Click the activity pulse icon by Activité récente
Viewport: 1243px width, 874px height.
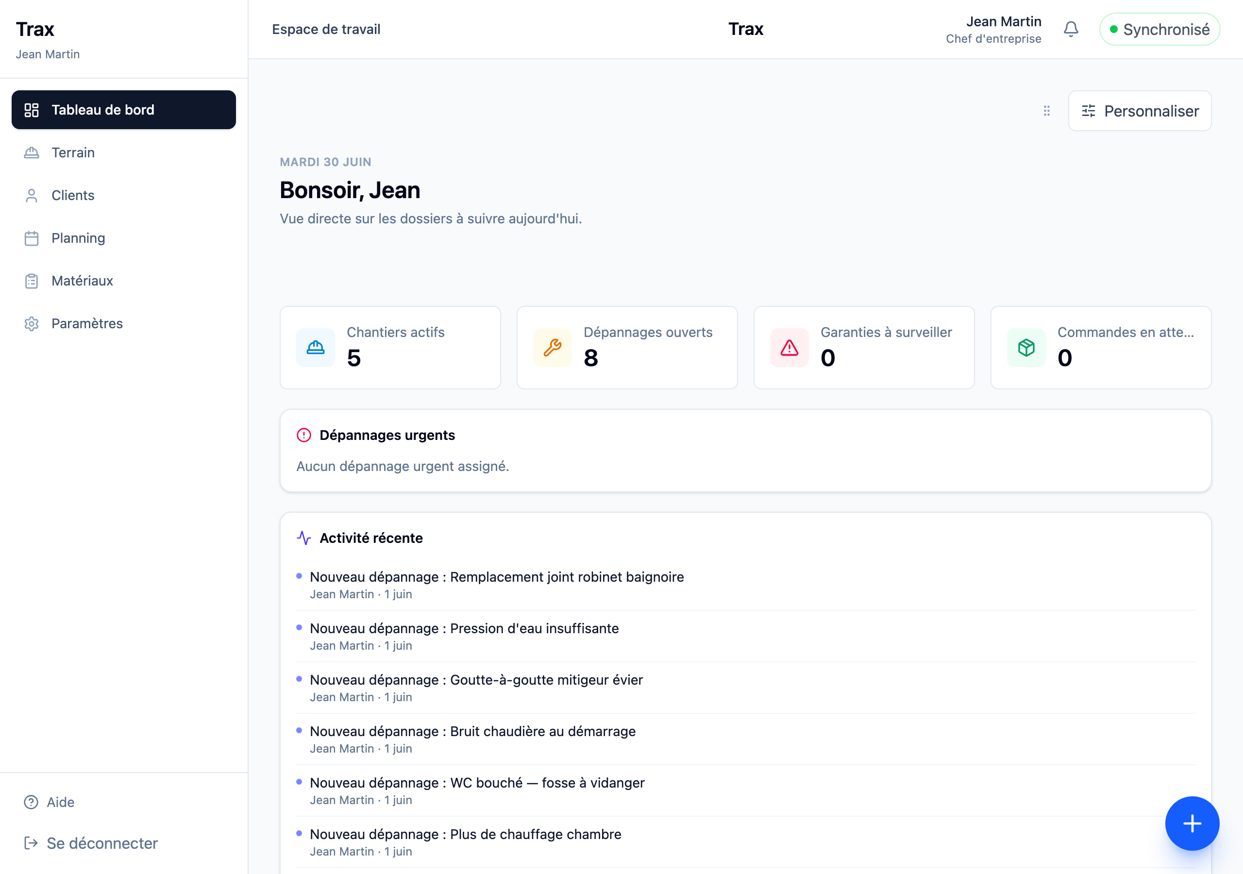pyautogui.click(x=304, y=538)
